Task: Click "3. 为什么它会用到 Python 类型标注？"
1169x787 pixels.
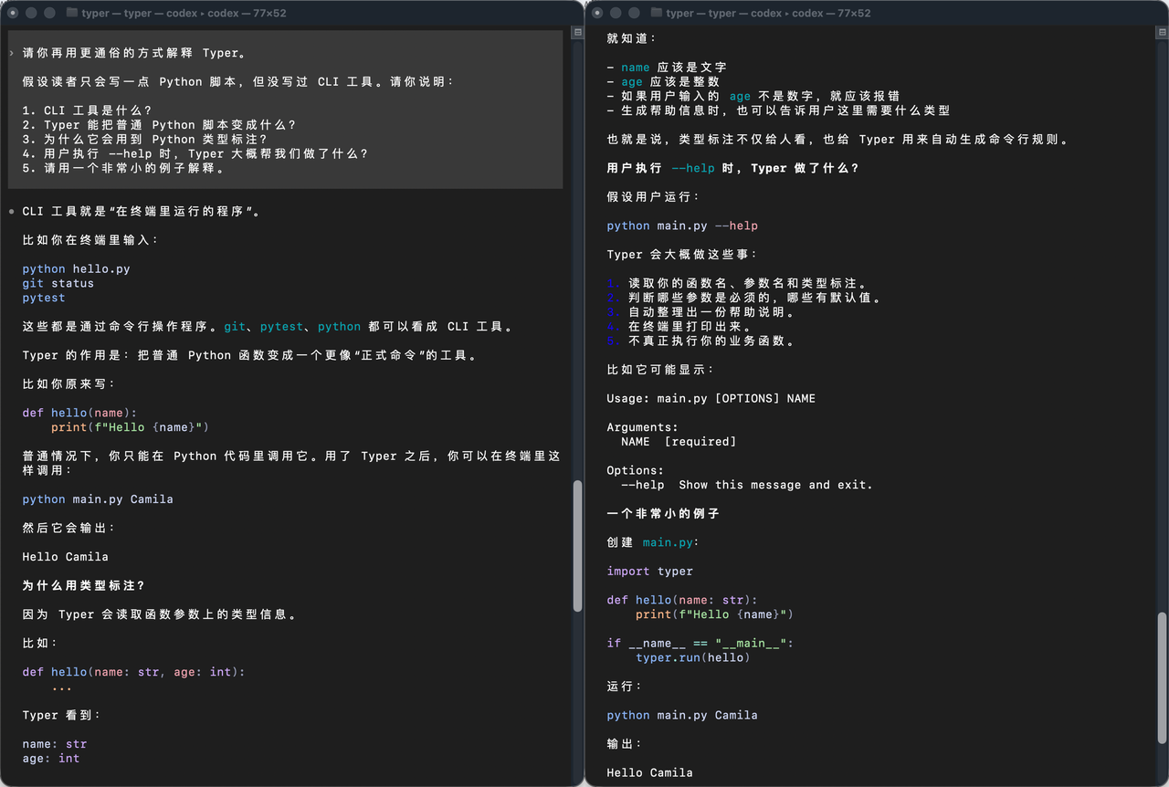Action: pos(145,140)
